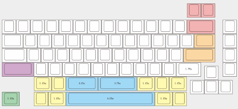Click the up arrow key above the arrow cluster

211,73
